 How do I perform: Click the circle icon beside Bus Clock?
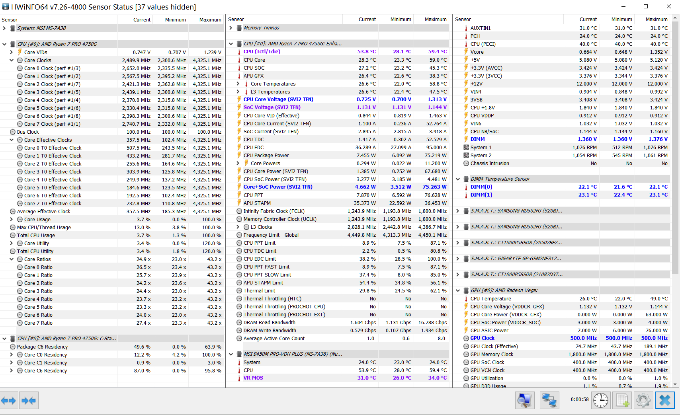[13, 132]
